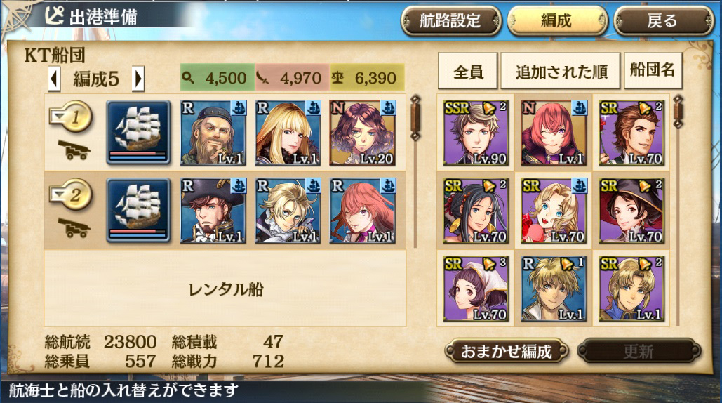Select the ship icon in fleet slot 2
722x403 pixels.
click(x=138, y=211)
